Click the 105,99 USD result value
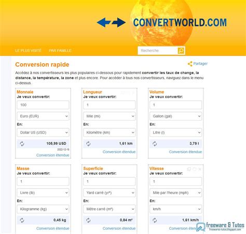246x234 pixels. (x=56, y=143)
